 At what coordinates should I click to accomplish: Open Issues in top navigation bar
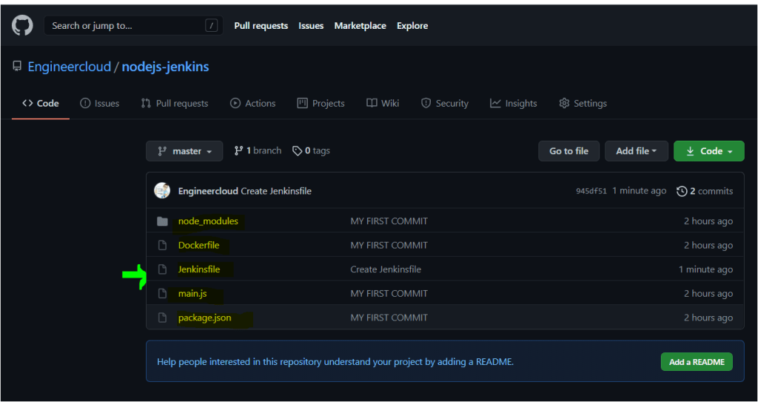point(311,26)
